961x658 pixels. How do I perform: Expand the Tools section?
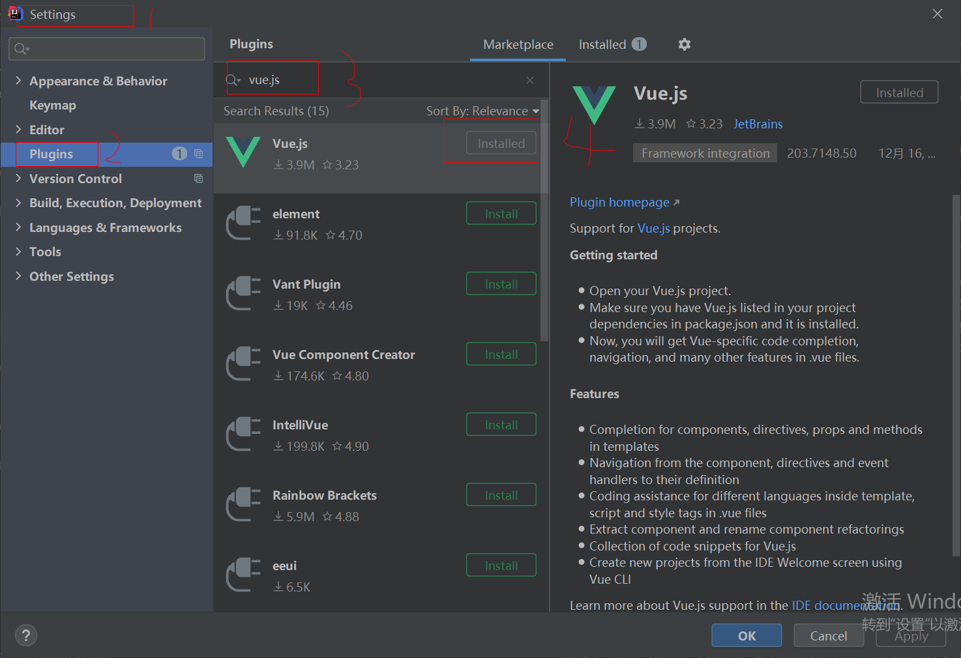[x=18, y=251]
